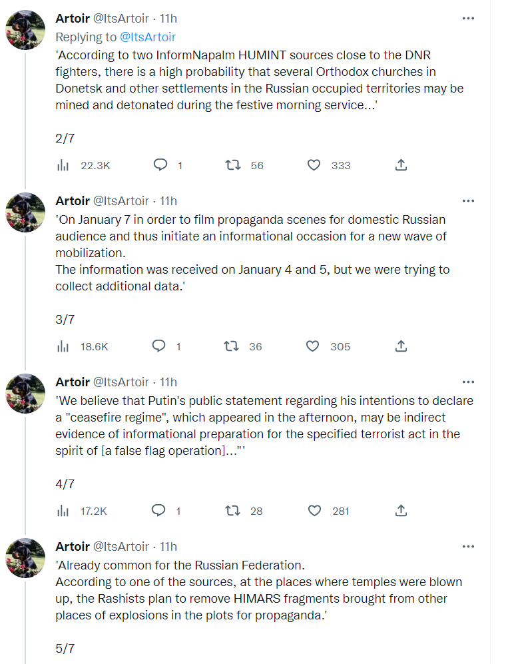Expand the three-dot menu on the 5/7 tweet
The image size is (508, 664).
(x=468, y=546)
